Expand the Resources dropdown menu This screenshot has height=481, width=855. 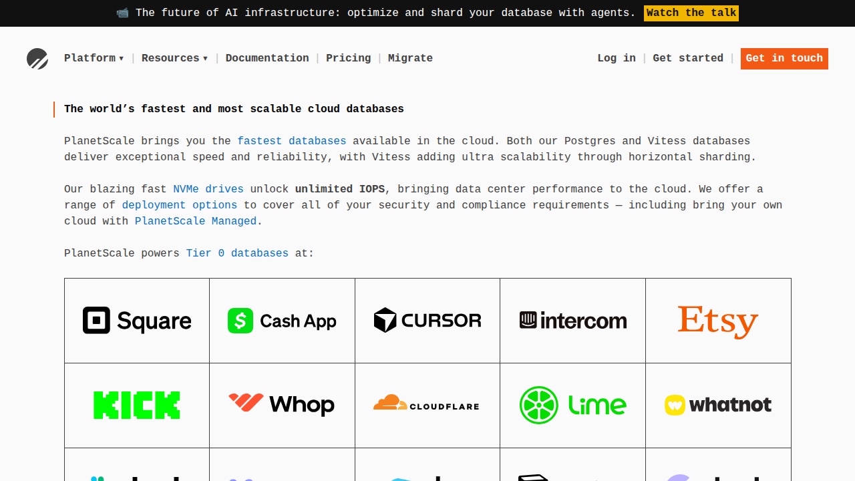[x=175, y=58]
